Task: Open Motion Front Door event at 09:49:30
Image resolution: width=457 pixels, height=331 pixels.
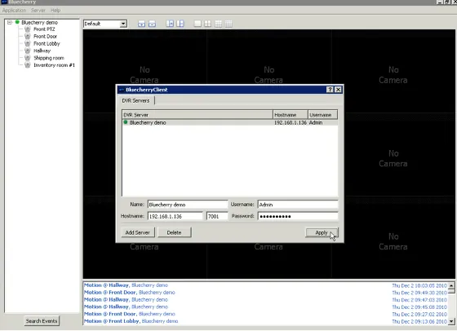Action: [265, 293]
